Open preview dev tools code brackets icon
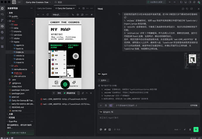 (87, 15)
